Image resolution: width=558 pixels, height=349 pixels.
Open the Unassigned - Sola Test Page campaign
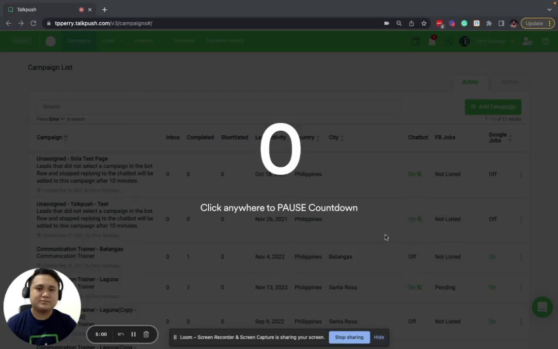72,159
